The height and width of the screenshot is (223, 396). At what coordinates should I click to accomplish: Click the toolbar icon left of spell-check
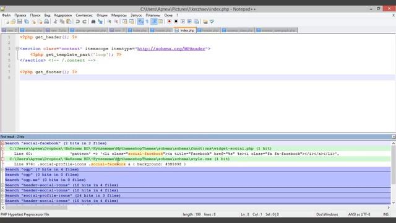205,22
